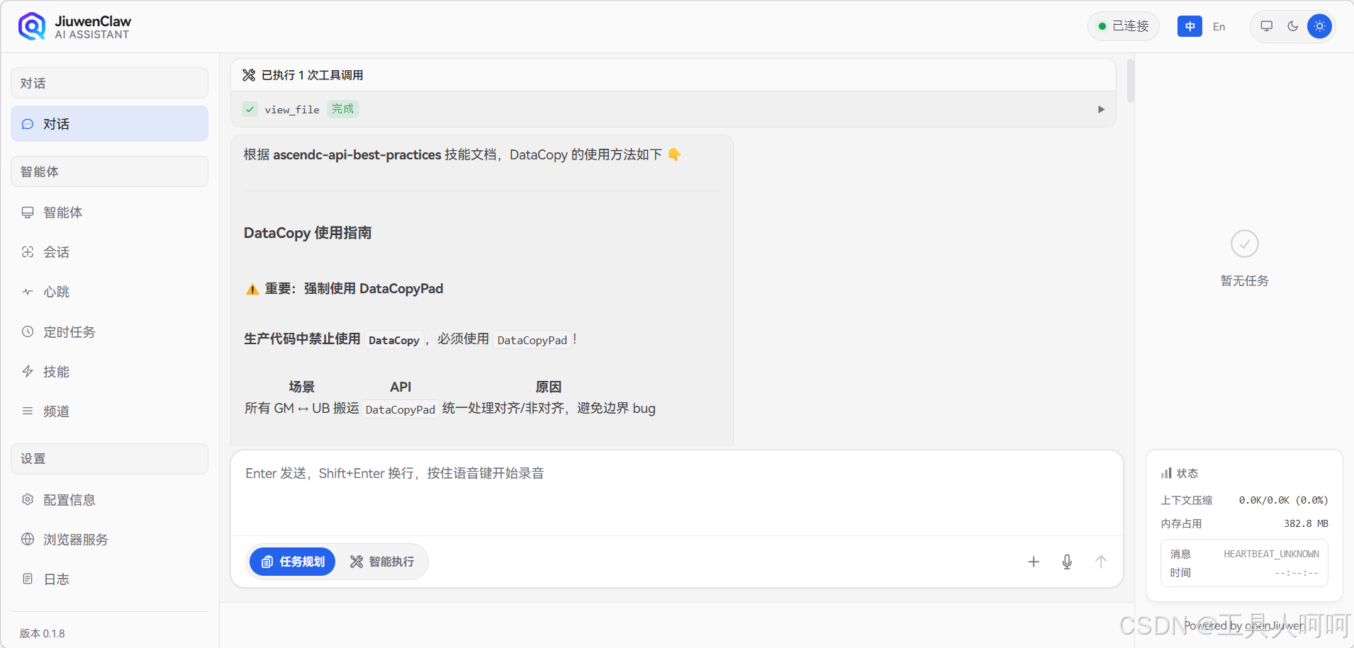This screenshot has width=1354, height=648.
Task: Collapse the 设置 sidebar section header
Action: pyautogui.click(x=109, y=459)
